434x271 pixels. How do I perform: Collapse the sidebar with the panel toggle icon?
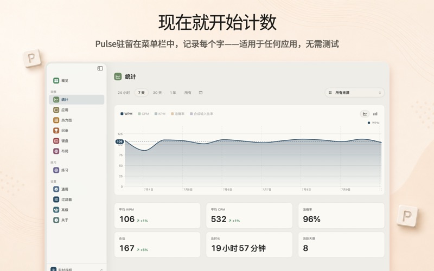[100, 68]
